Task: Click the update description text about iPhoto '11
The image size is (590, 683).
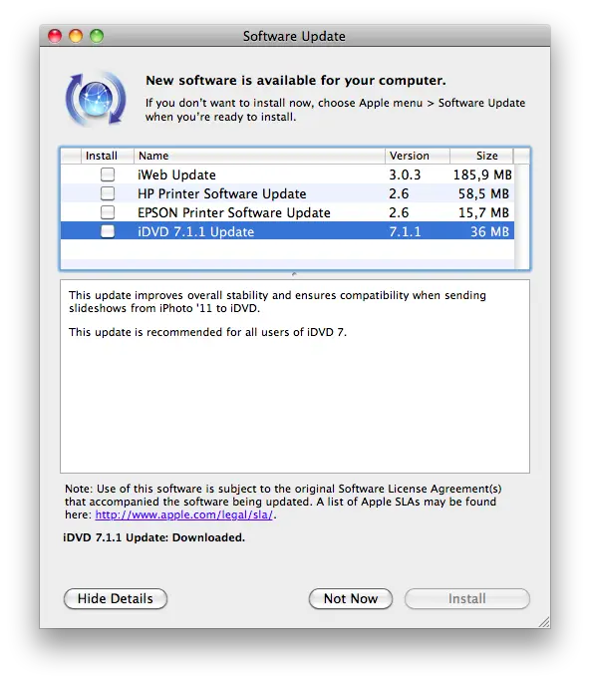Action: 277,301
